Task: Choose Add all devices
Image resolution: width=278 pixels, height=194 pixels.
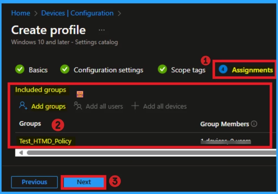Action: click(x=165, y=106)
